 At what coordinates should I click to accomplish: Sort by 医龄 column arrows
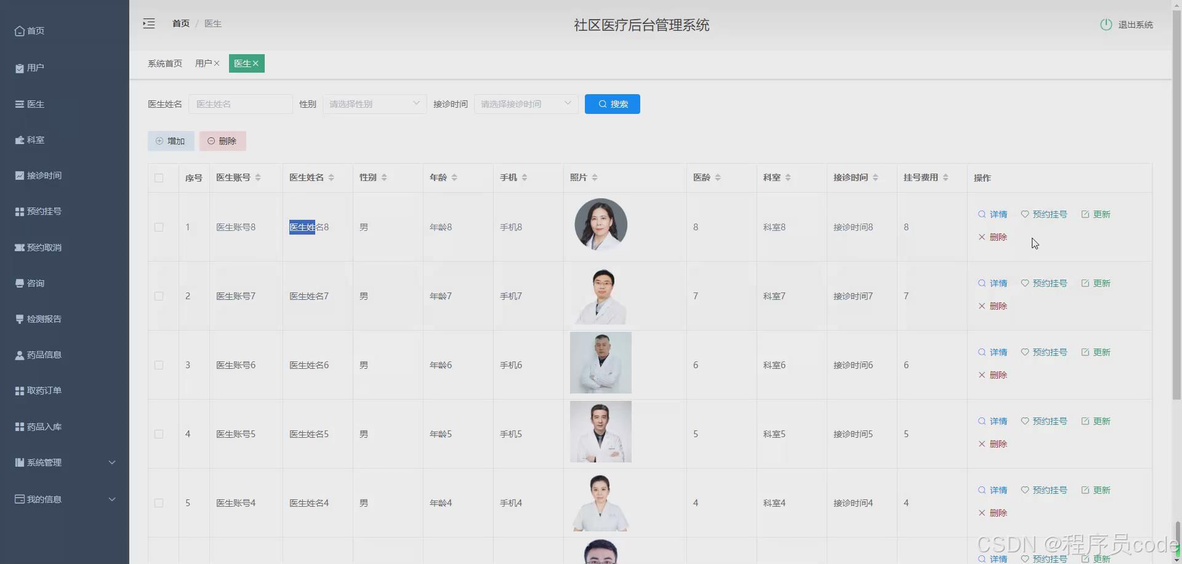tap(718, 177)
